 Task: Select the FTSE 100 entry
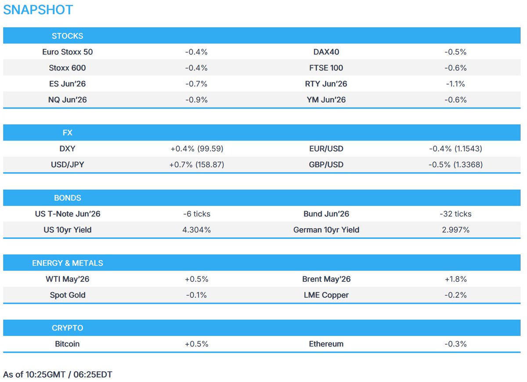[x=326, y=68]
